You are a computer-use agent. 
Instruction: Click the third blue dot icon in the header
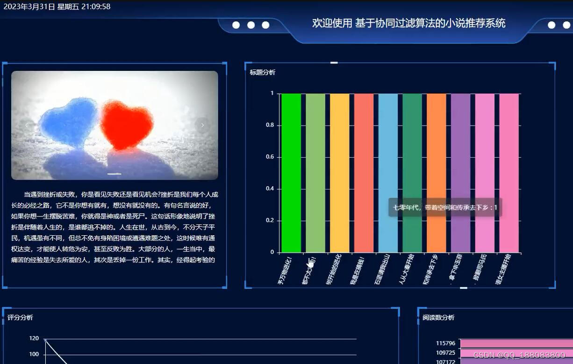click(x=266, y=25)
